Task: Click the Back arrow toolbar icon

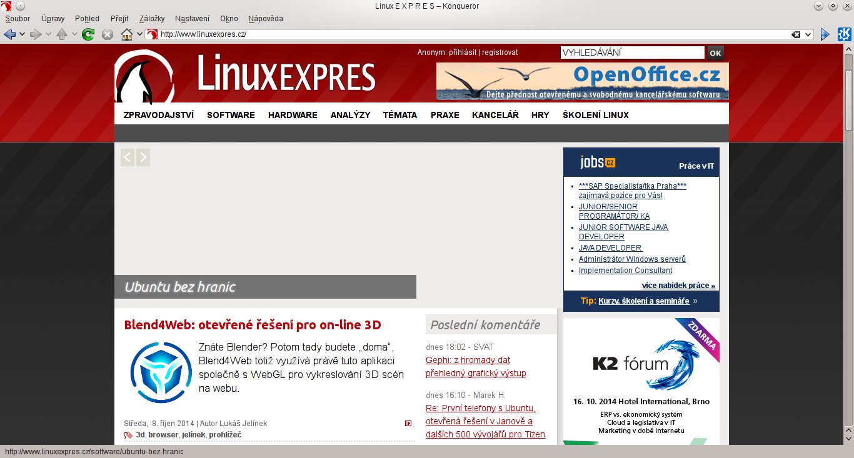Action: click(x=9, y=34)
